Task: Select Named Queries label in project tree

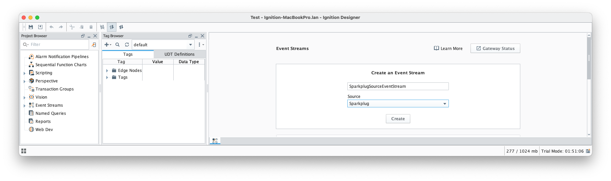Action: point(51,113)
